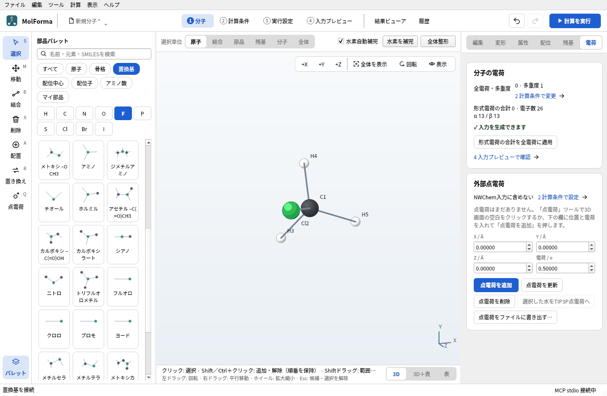Viewport: 607px width, 396px height.
Task: Decrease the Y / Å value stepper
Action: [592, 249]
